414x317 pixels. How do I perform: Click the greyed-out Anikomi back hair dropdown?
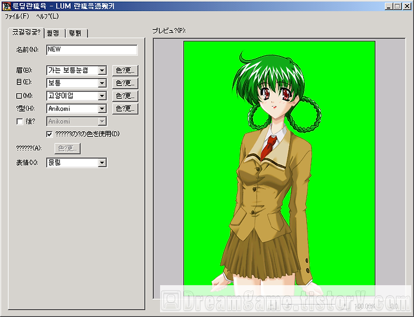(76, 121)
